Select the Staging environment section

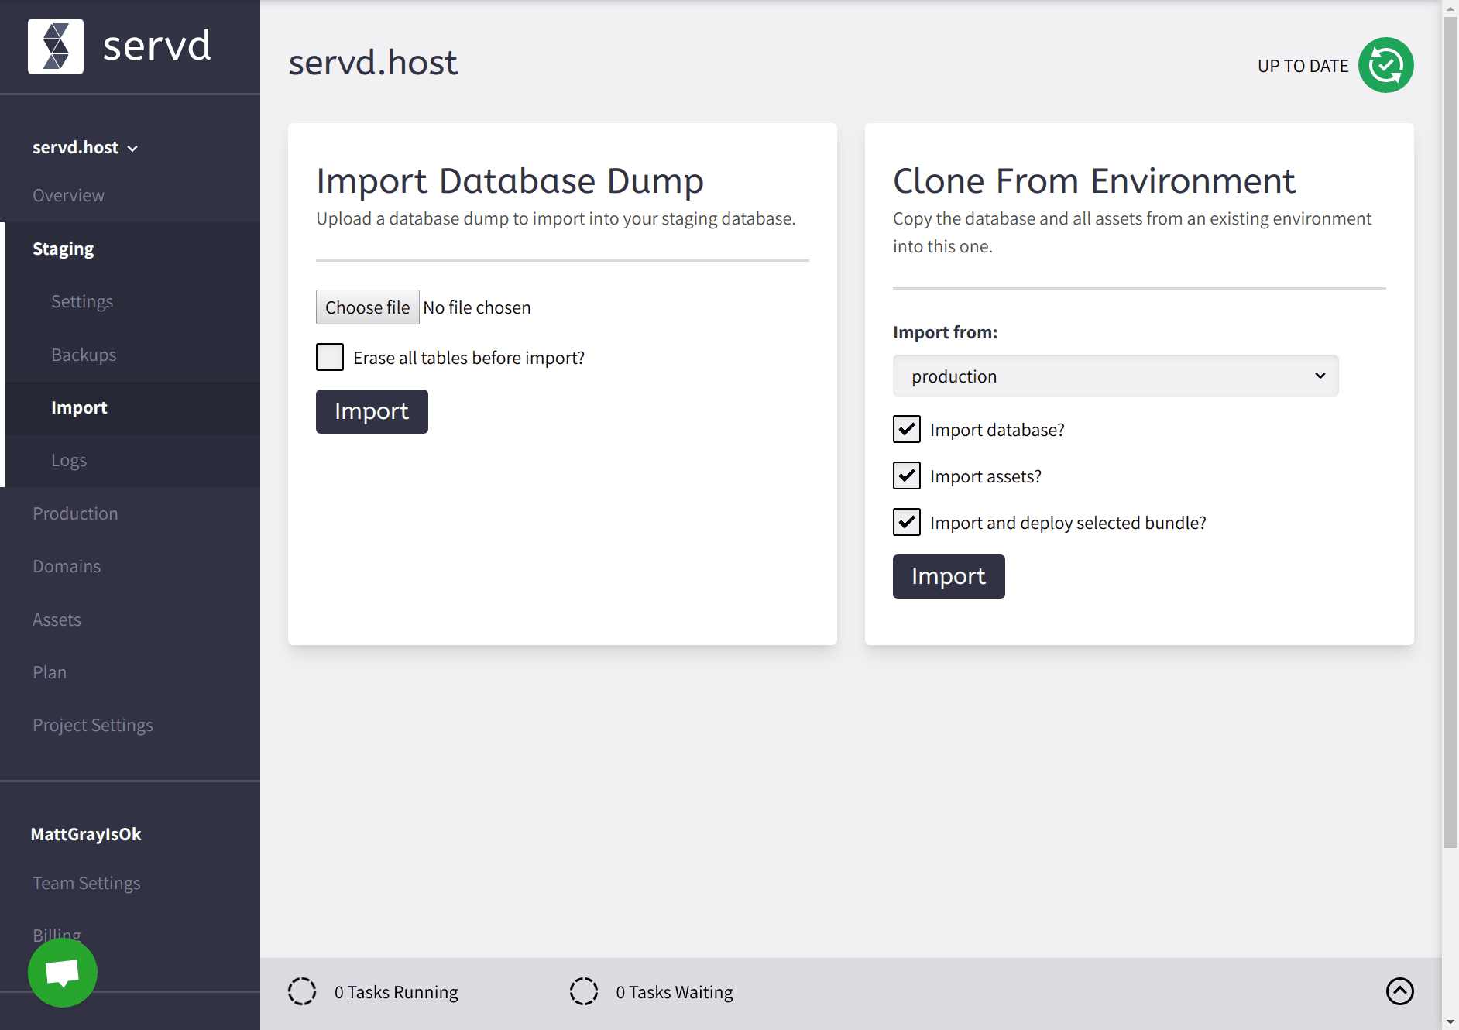pos(64,249)
